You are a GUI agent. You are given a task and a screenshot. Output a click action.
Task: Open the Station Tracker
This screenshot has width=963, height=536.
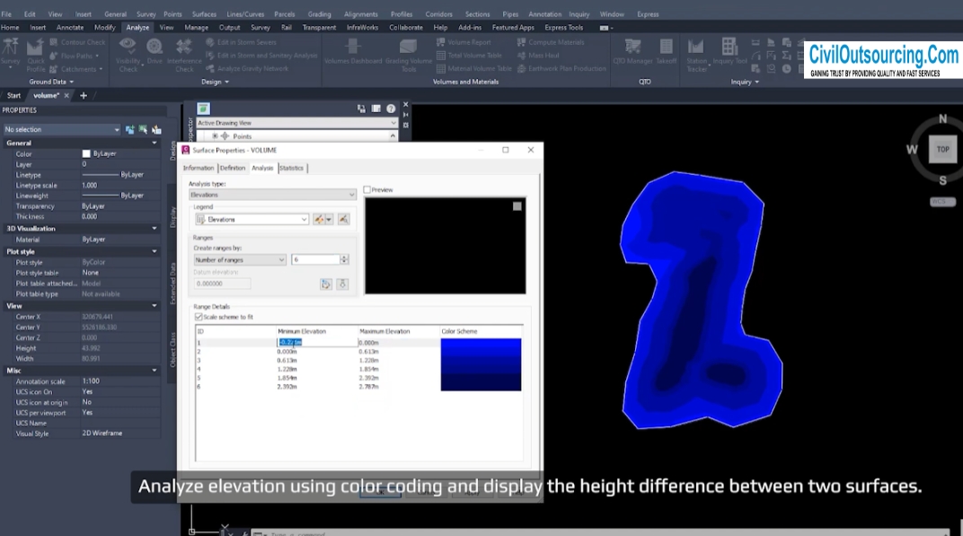[696, 55]
